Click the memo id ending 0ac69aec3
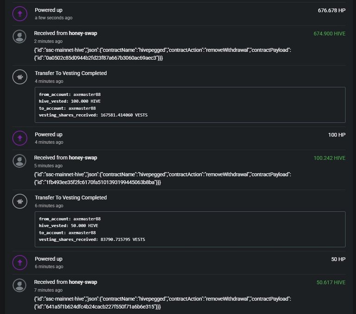356x314 pixels. [99, 58]
